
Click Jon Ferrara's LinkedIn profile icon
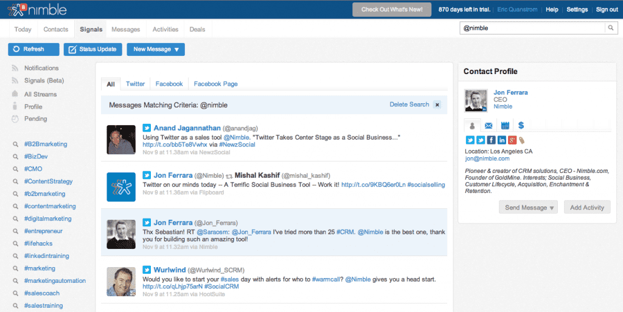501,140
